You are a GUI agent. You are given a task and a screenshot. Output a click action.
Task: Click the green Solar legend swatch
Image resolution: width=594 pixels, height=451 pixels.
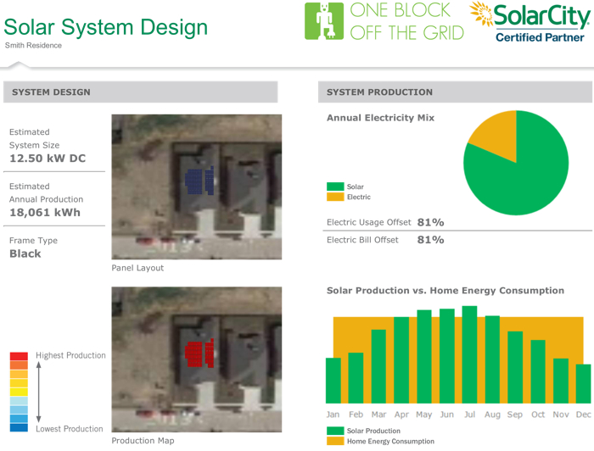[x=335, y=187]
